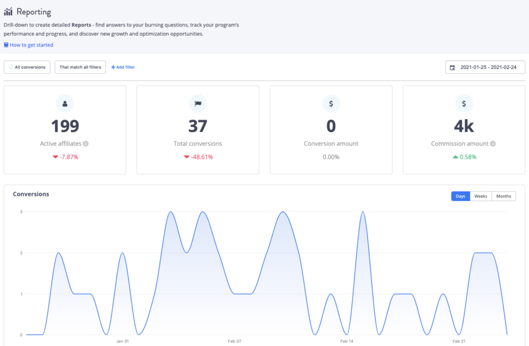
Task: Switch the chart to Weeks view
Action: tap(480, 196)
